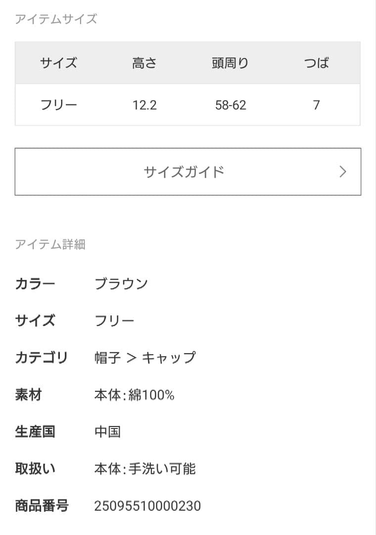376x535 pixels.
Task: Click the 頭周り column header
Action: [230, 63]
